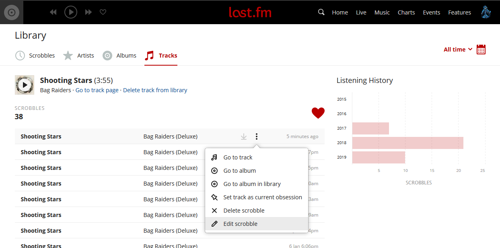Play Shooting Stars via album cover thumbnail
The width and height of the screenshot is (500, 248).
pyautogui.click(x=25, y=85)
